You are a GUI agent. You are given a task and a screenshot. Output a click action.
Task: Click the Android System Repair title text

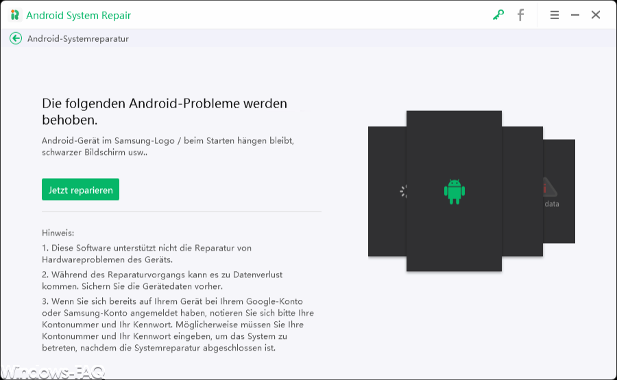[x=78, y=15]
